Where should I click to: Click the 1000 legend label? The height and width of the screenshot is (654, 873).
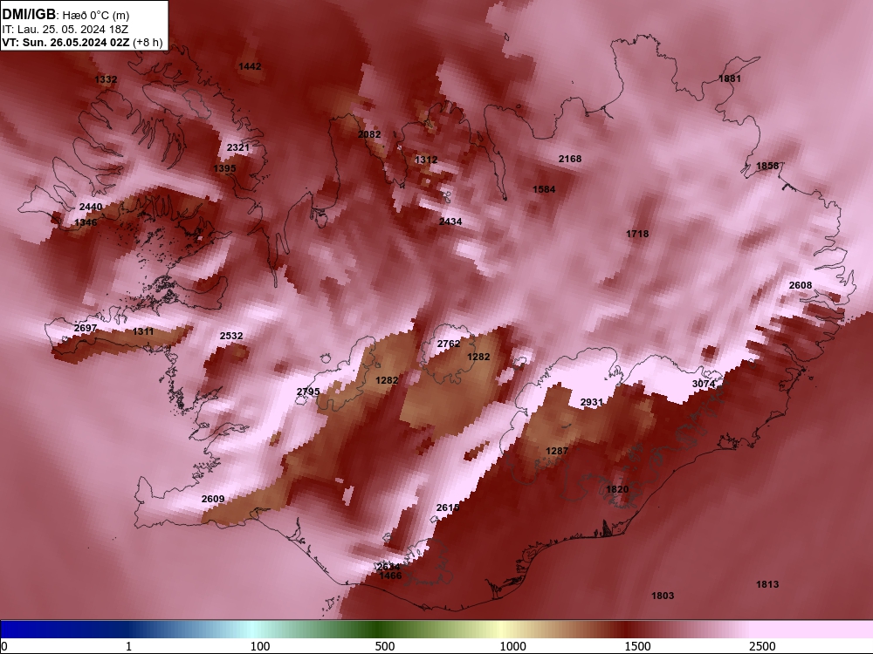pos(512,646)
